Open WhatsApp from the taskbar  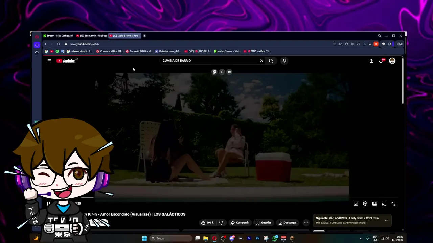[275, 238]
